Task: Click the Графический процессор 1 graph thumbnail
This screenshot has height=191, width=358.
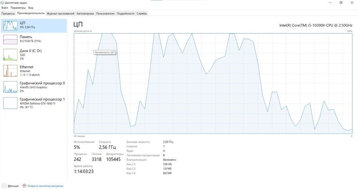Action: (x=10, y=103)
